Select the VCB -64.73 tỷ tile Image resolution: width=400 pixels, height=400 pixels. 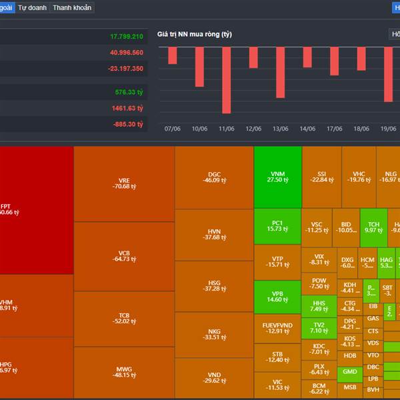pyautogui.click(x=124, y=257)
